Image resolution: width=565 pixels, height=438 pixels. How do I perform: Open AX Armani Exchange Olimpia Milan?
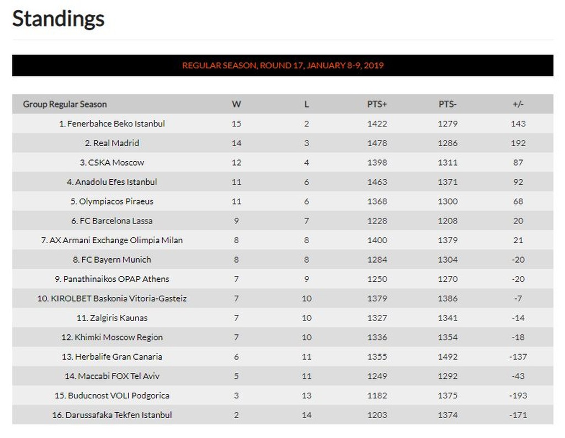[x=116, y=240]
